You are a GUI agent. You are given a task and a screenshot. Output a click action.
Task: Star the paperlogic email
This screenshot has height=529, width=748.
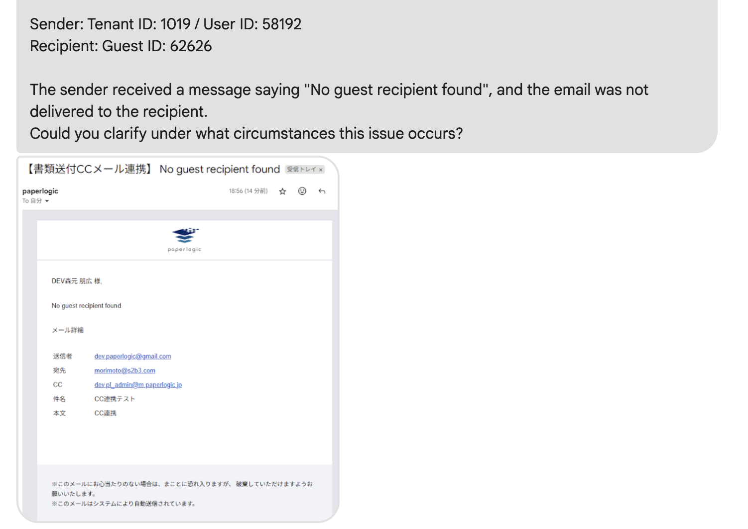pyautogui.click(x=282, y=191)
